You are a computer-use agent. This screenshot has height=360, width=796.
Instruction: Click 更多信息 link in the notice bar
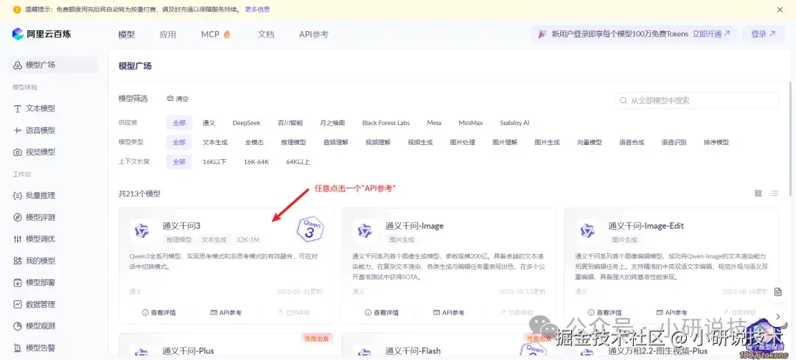click(257, 9)
